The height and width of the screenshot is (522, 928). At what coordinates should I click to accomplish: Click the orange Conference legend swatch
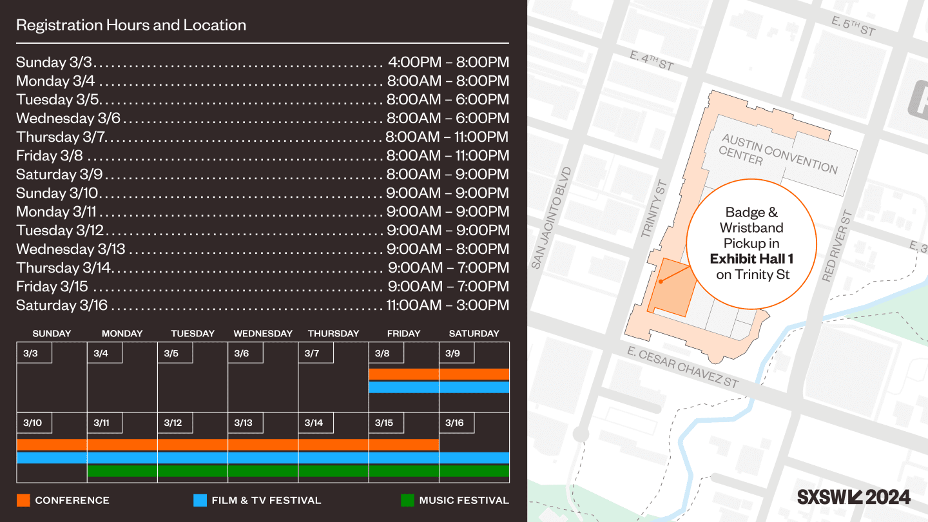coord(23,500)
